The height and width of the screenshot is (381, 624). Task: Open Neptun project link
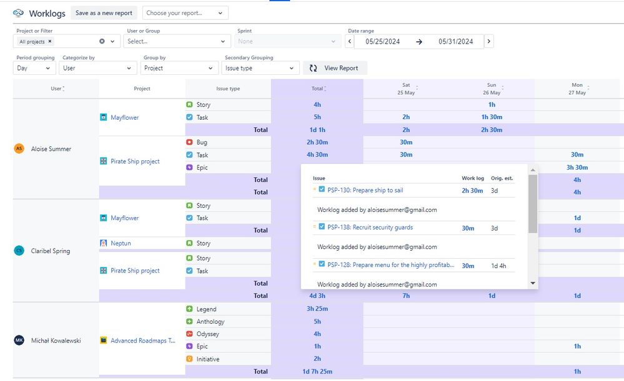click(x=121, y=243)
